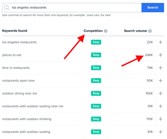Image resolution: width=167 pixels, height=139 pixels.
Task: Select 'restaurants with outdoor drinking' keyword text
Action: [x=27, y=119]
